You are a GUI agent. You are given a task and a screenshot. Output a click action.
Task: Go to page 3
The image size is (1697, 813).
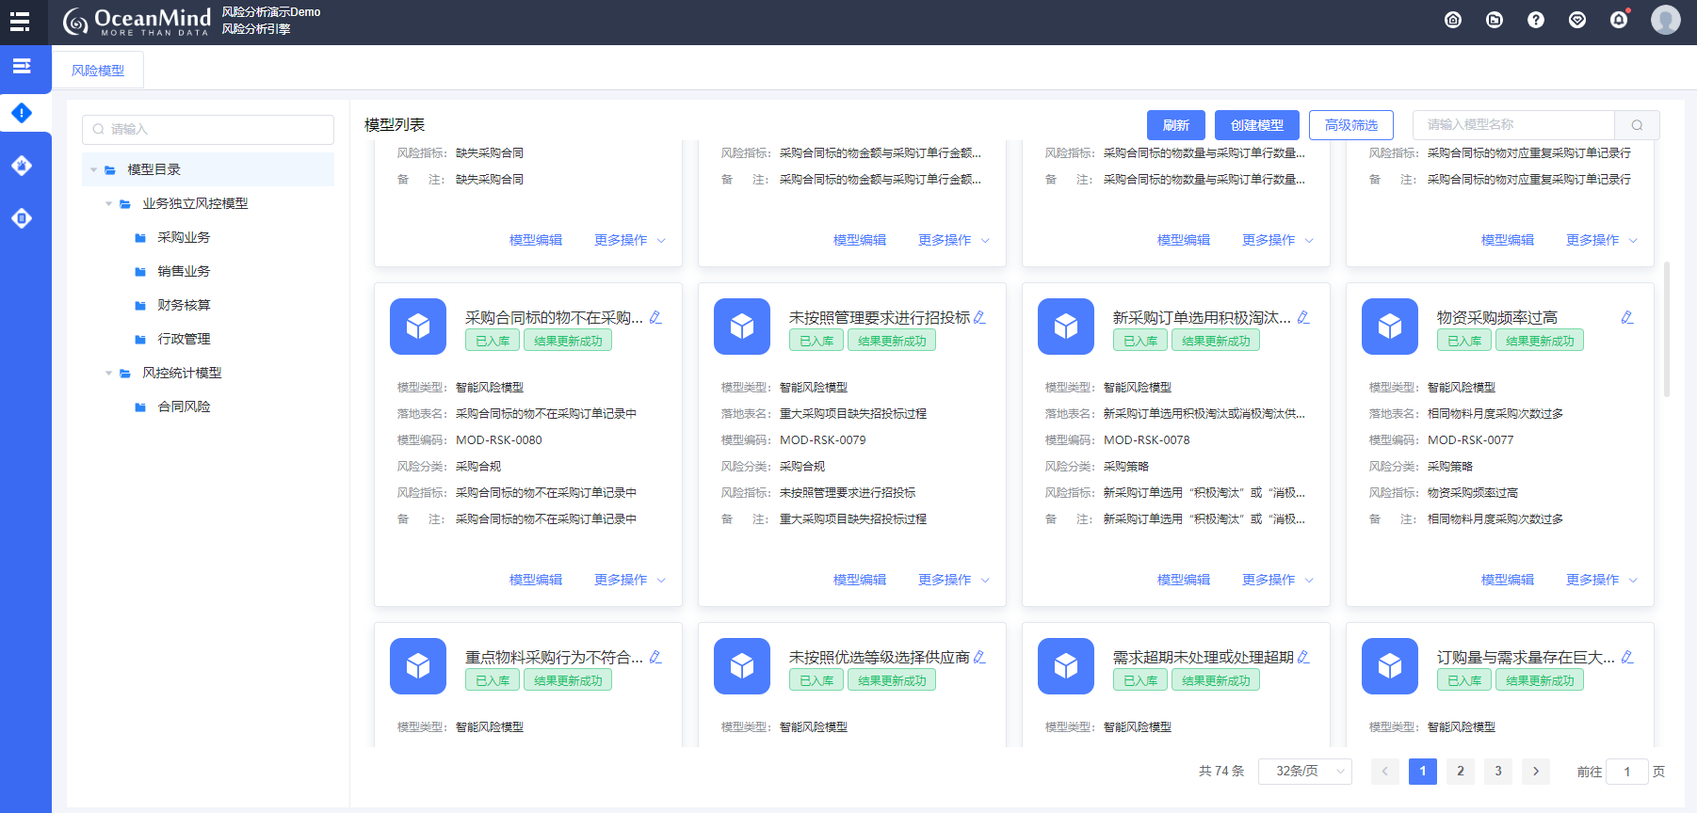point(1498,772)
